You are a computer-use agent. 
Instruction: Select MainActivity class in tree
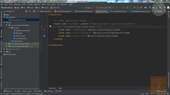(x=18, y=41)
